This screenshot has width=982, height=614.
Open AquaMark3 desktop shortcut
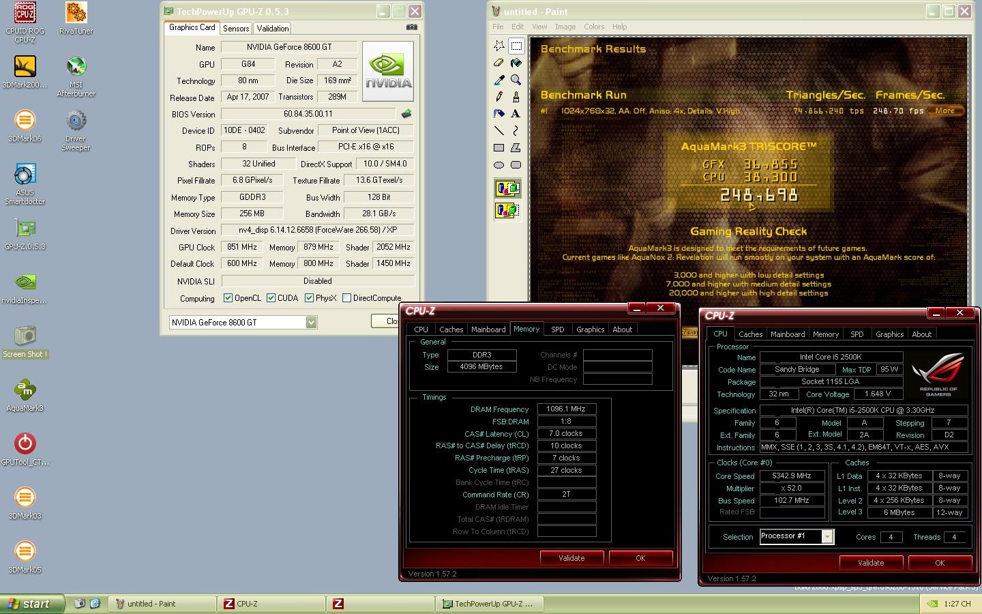point(25,396)
